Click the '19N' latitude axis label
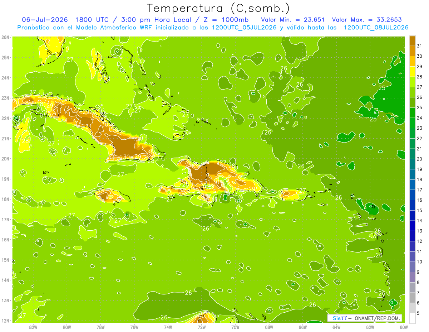The width and height of the screenshot is (429, 332). tap(5, 179)
